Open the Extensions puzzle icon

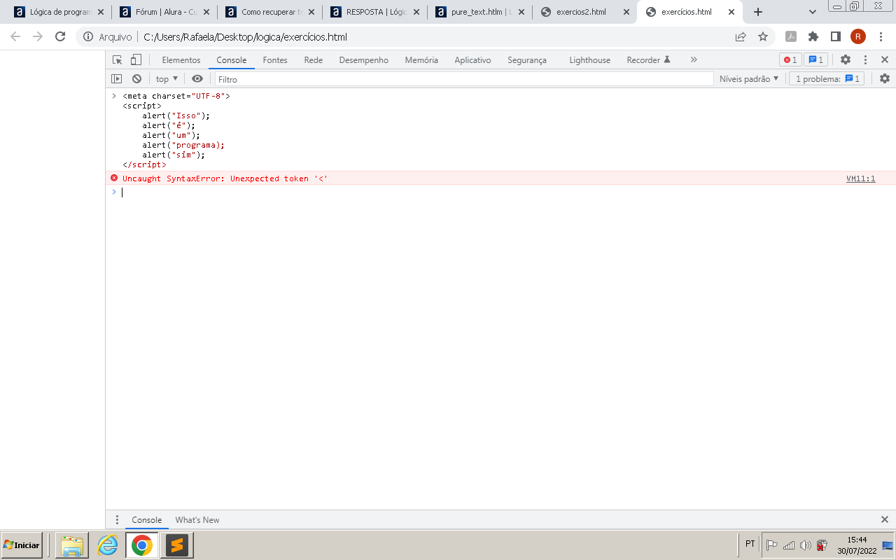click(813, 36)
